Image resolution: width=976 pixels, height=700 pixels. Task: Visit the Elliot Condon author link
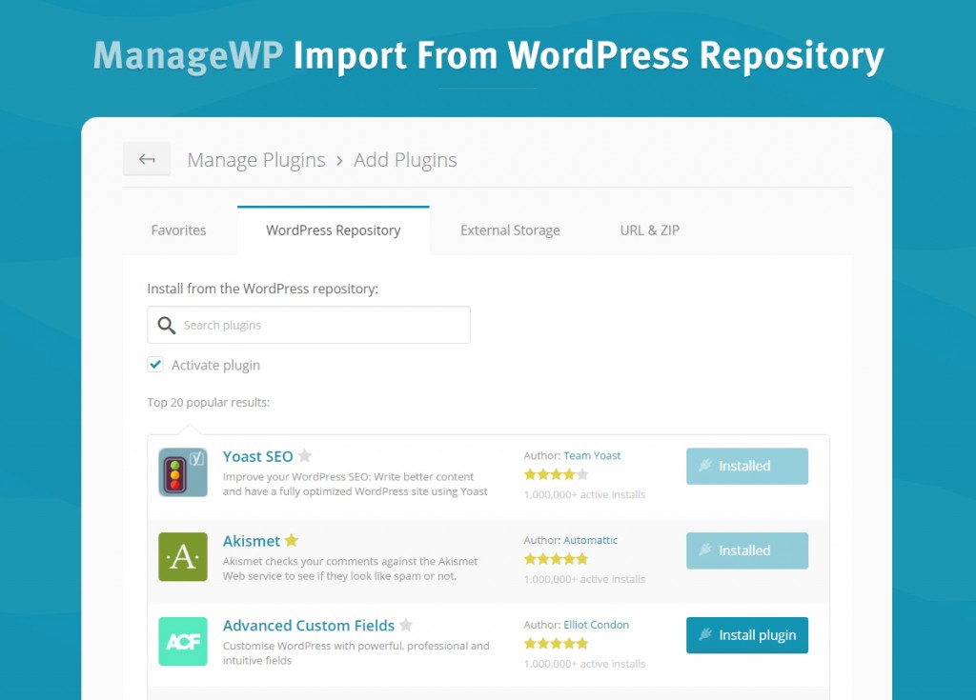tap(596, 625)
